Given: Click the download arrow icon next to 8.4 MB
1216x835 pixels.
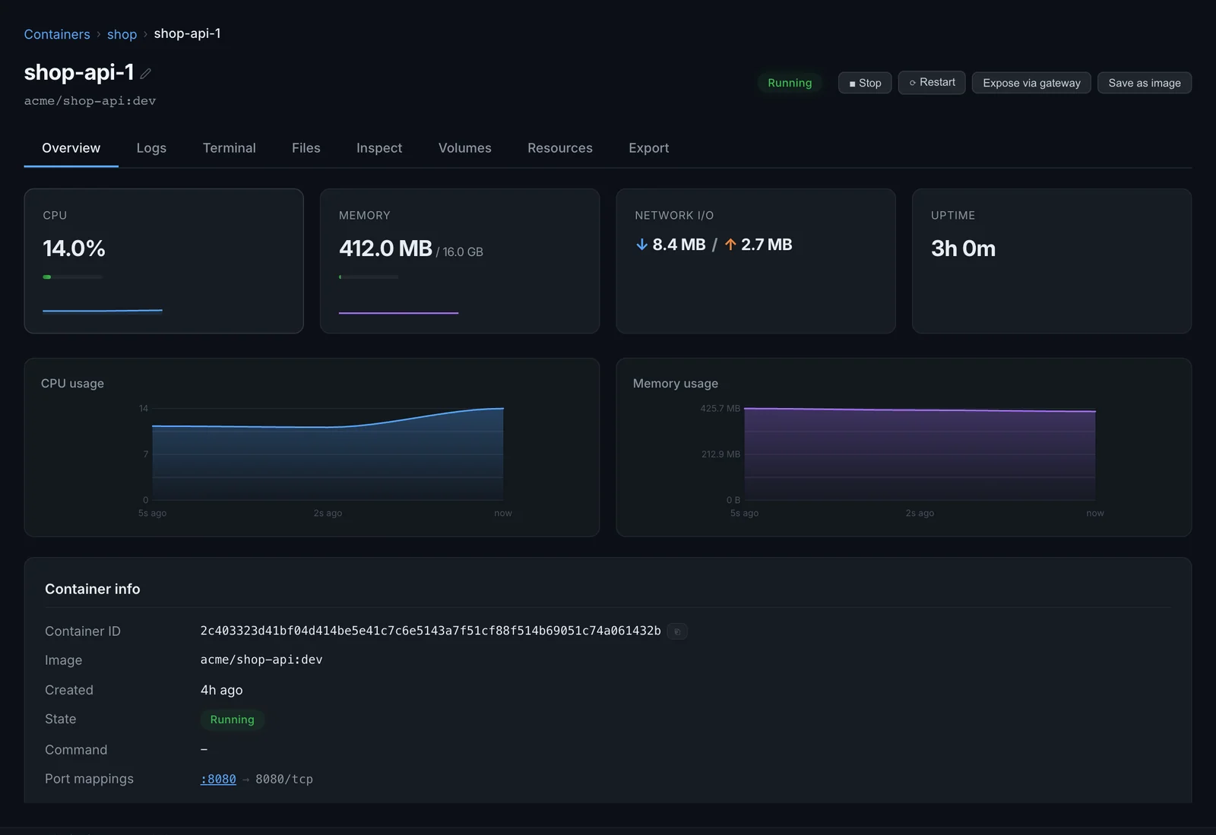Looking at the screenshot, I should [x=642, y=245].
